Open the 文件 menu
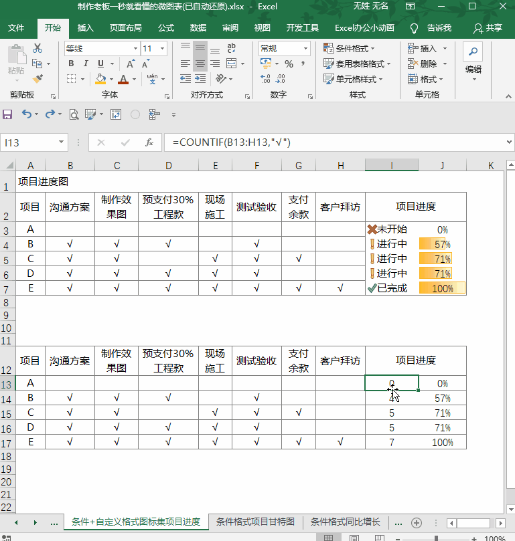 (16, 27)
